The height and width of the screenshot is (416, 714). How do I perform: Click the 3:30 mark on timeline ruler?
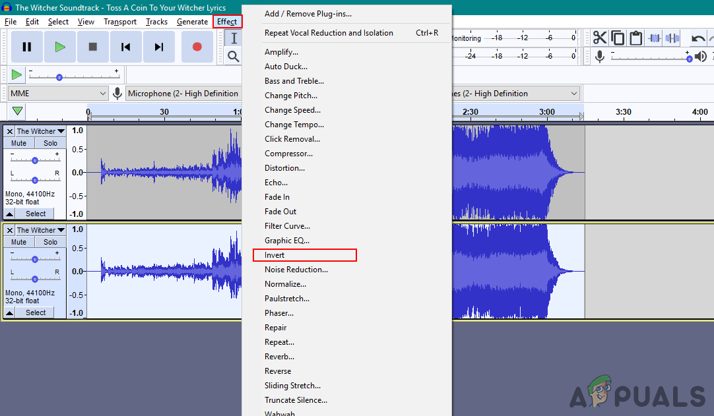624,111
